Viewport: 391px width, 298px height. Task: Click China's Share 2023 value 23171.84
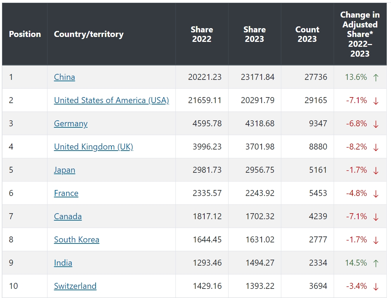pyautogui.click(x=257, y=77)
